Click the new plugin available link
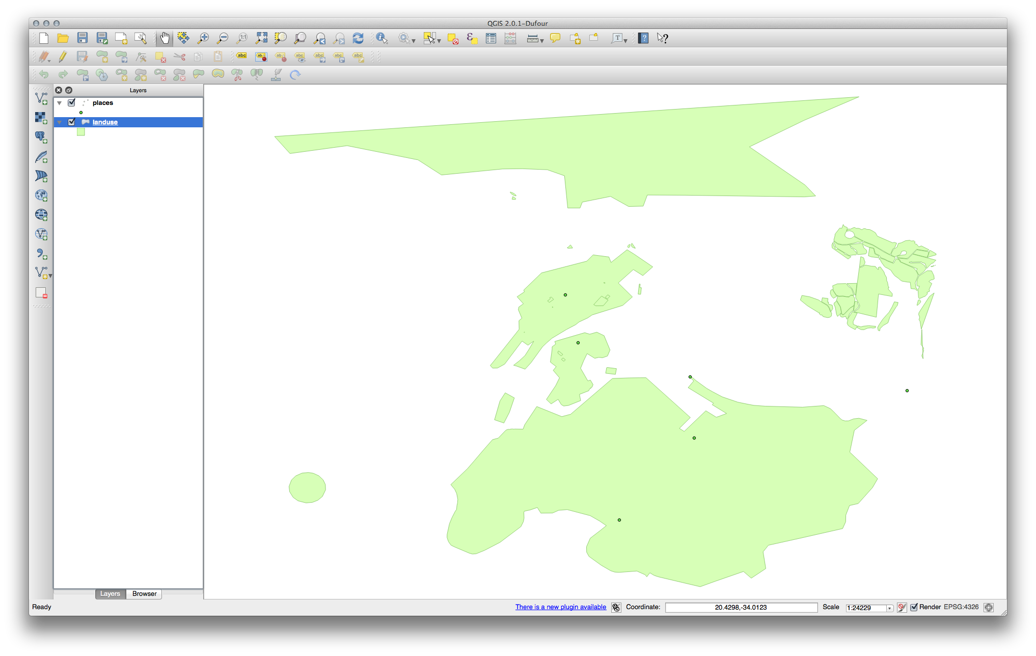 pos(560,607)
